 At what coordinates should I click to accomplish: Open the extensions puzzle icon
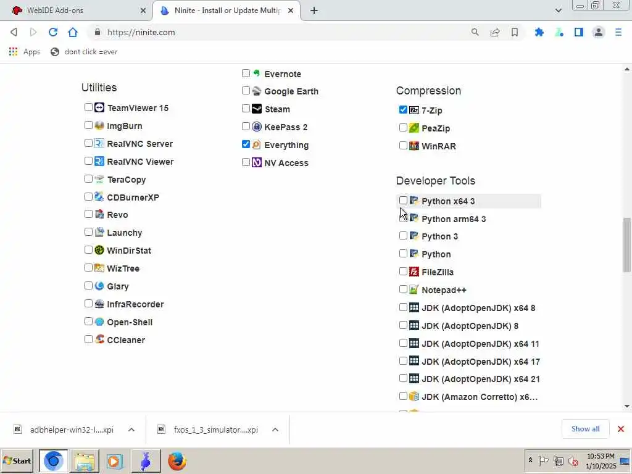pyautogui.click(x=539, y=32)
